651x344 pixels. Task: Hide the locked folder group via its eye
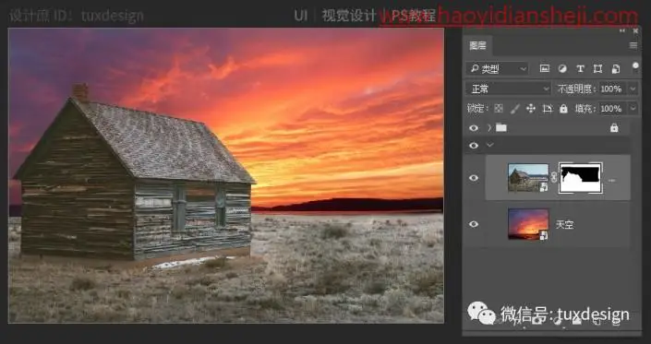point(474,128)
